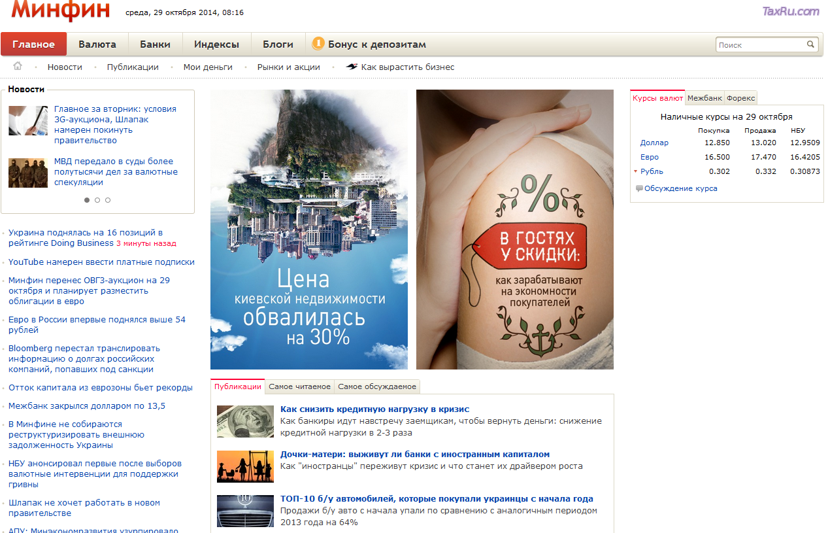
Task: Open the Форекс tab
Action: (x=741, y=97)
